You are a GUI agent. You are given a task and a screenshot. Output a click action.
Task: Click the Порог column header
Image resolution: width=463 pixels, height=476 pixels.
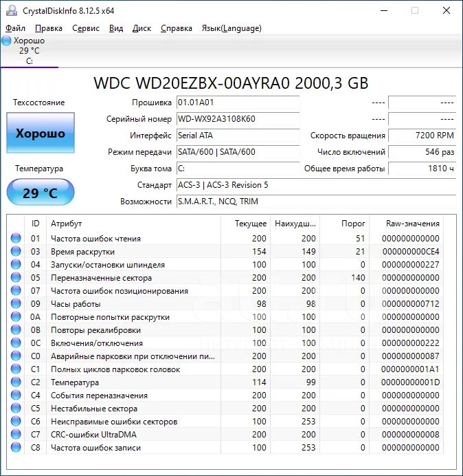344,224
